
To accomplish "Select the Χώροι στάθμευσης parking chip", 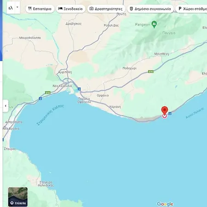I will 191,9.
